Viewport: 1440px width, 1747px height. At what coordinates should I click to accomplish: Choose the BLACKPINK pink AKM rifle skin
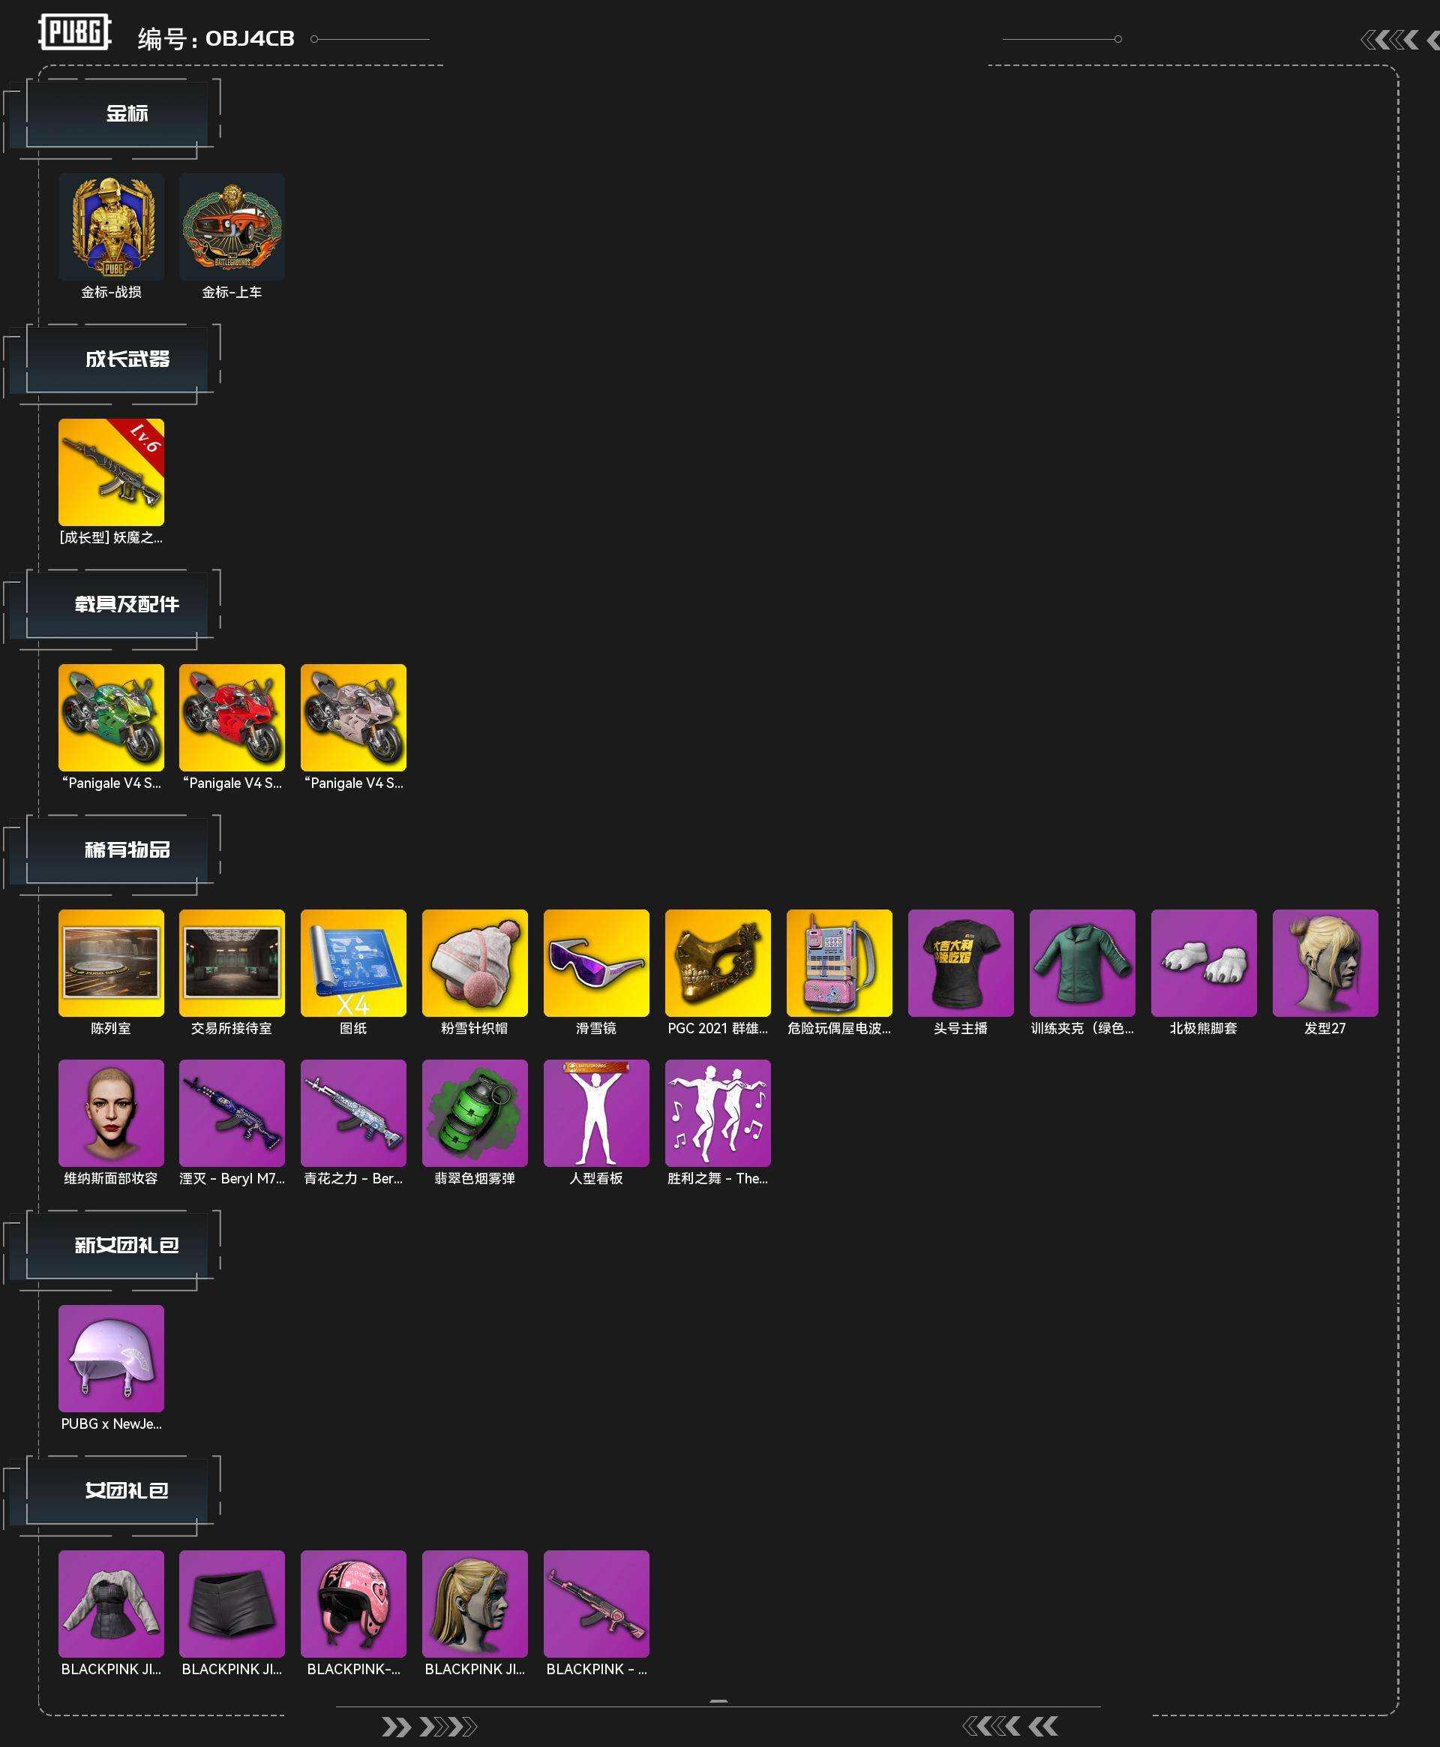click(x=596, y=1604)
